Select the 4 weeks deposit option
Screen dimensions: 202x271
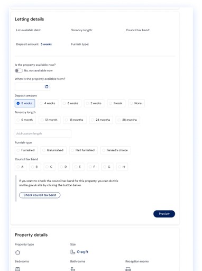pyautogui.click(x=48, y=103)
